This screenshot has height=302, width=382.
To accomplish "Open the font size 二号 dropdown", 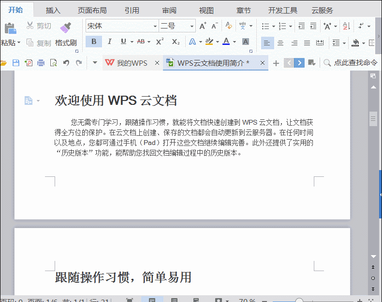I will (192, 26).
